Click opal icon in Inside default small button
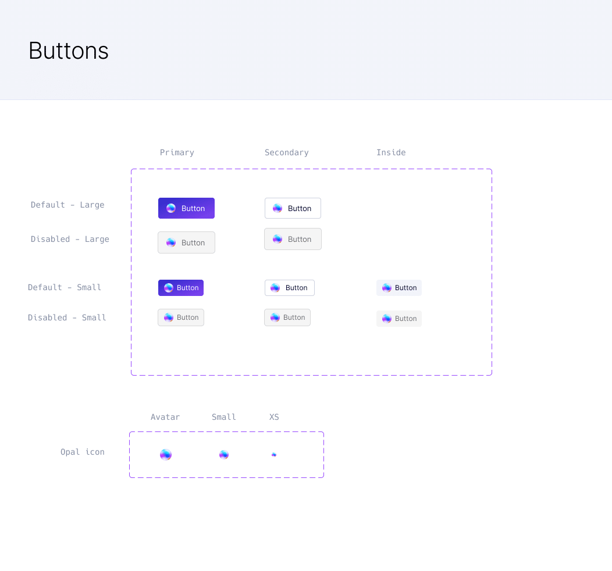The height and width of the screenshot is (571, 612). pos(387,288)
